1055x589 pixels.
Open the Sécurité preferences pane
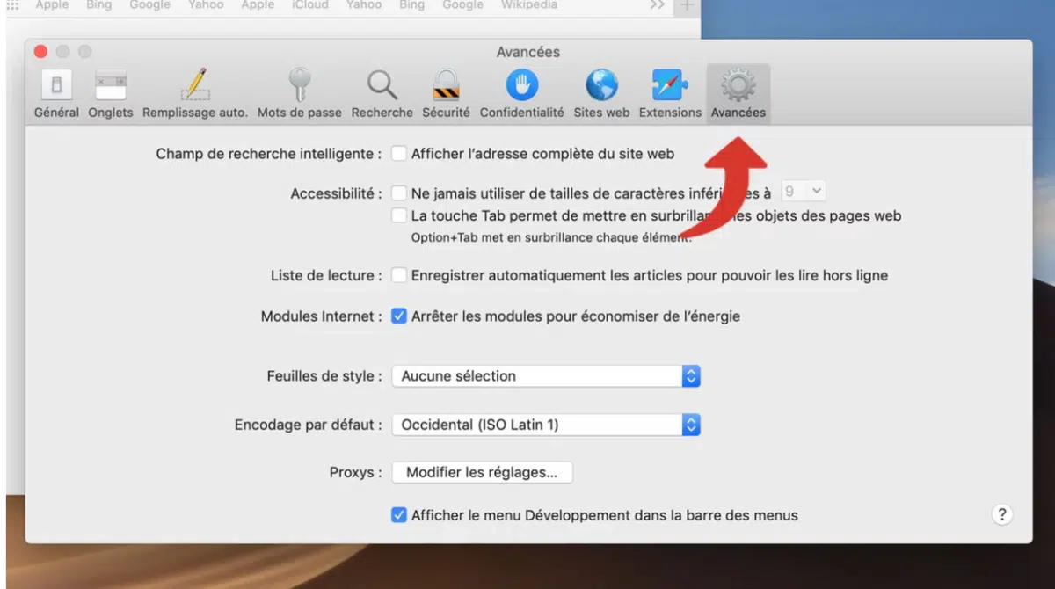point(446,94)
